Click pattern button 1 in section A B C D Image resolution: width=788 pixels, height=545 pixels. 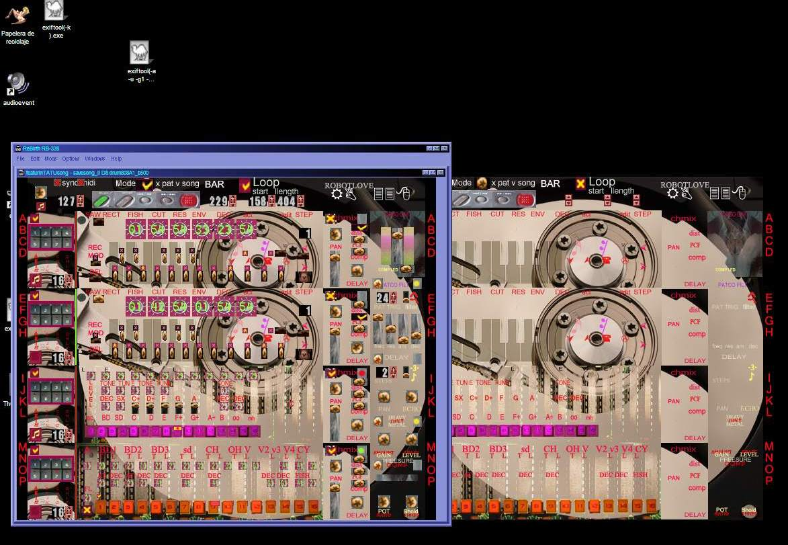point(35,233)
